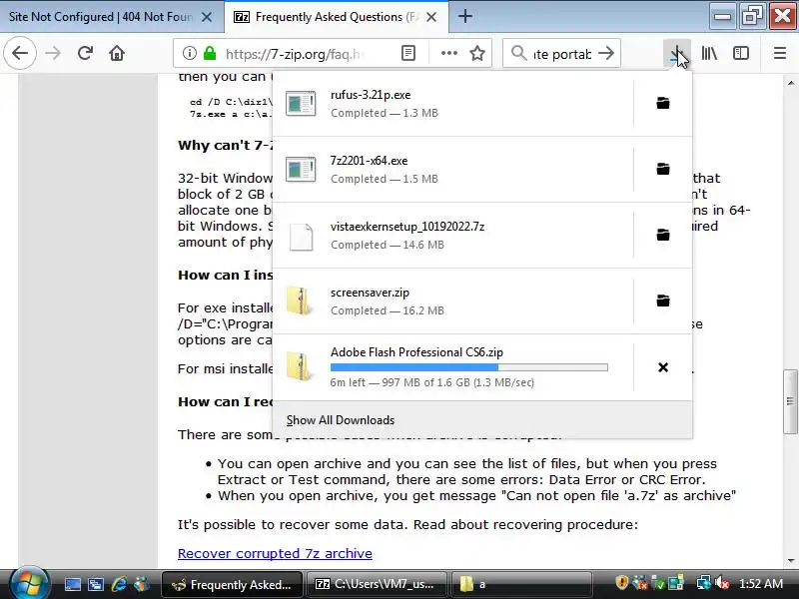Switch to the "a" folder taskbar button
Screen dimensions: 799x599
(x=521, y=584)
